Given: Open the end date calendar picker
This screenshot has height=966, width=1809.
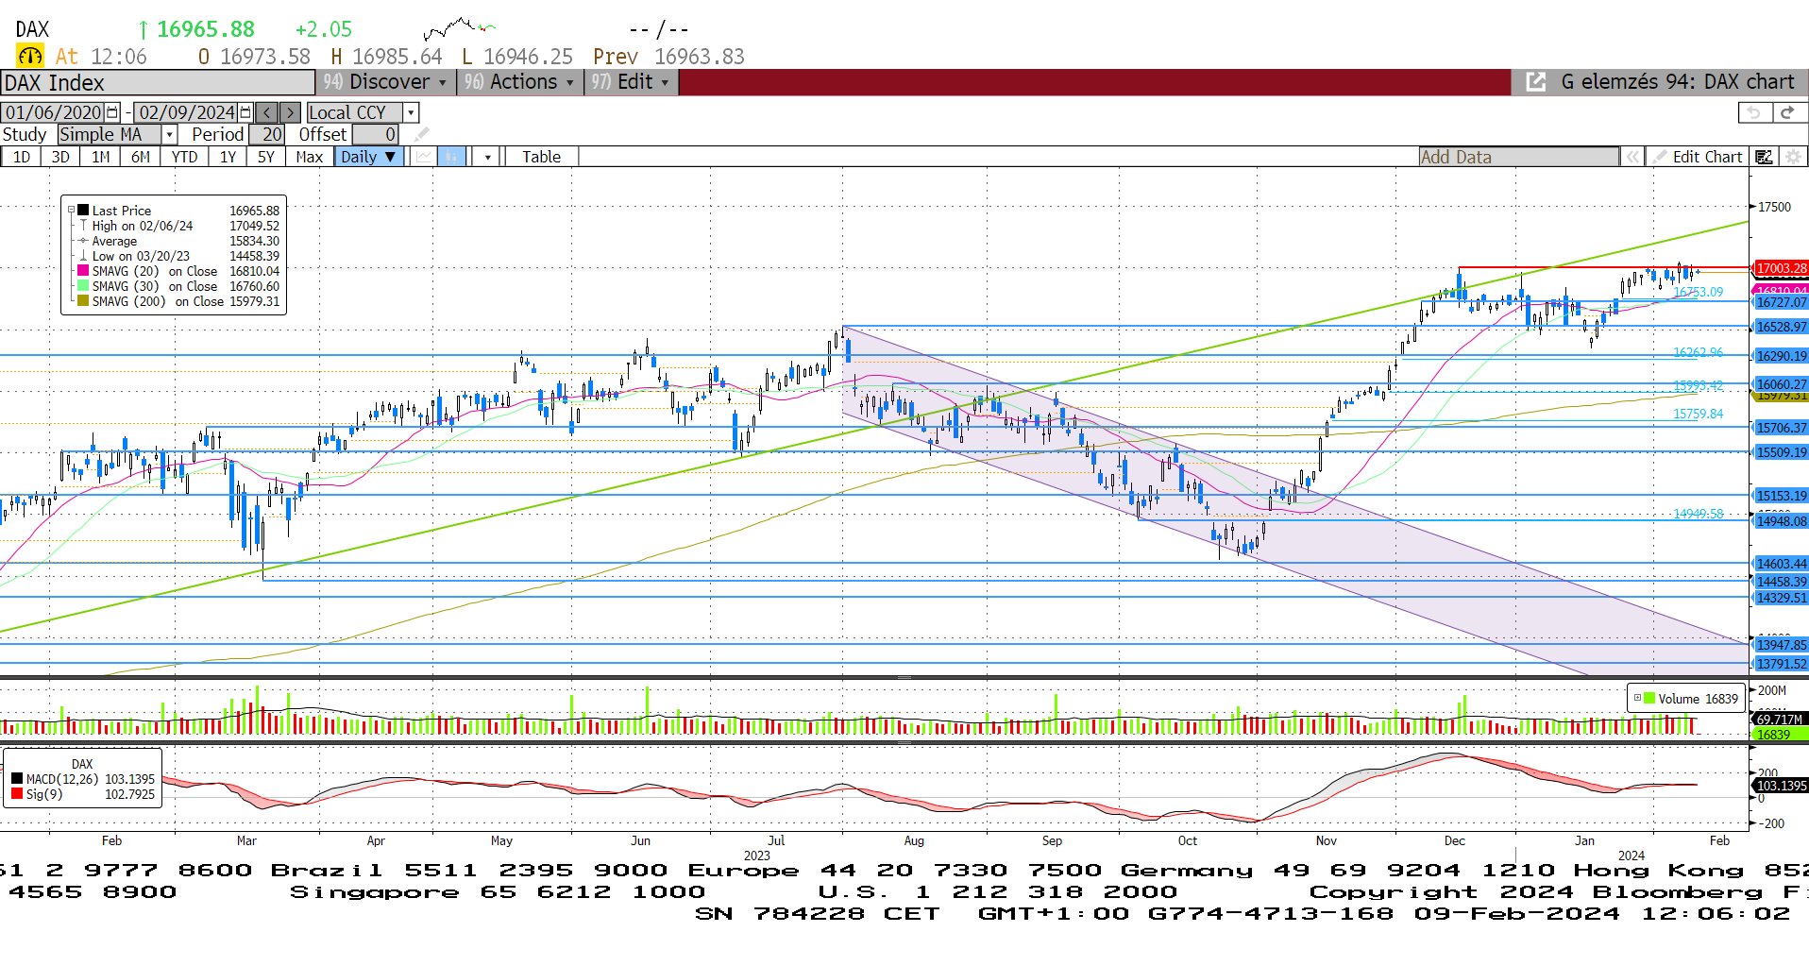Looking at the screenshot, I should pyautogui.click(x=245, y=112).
